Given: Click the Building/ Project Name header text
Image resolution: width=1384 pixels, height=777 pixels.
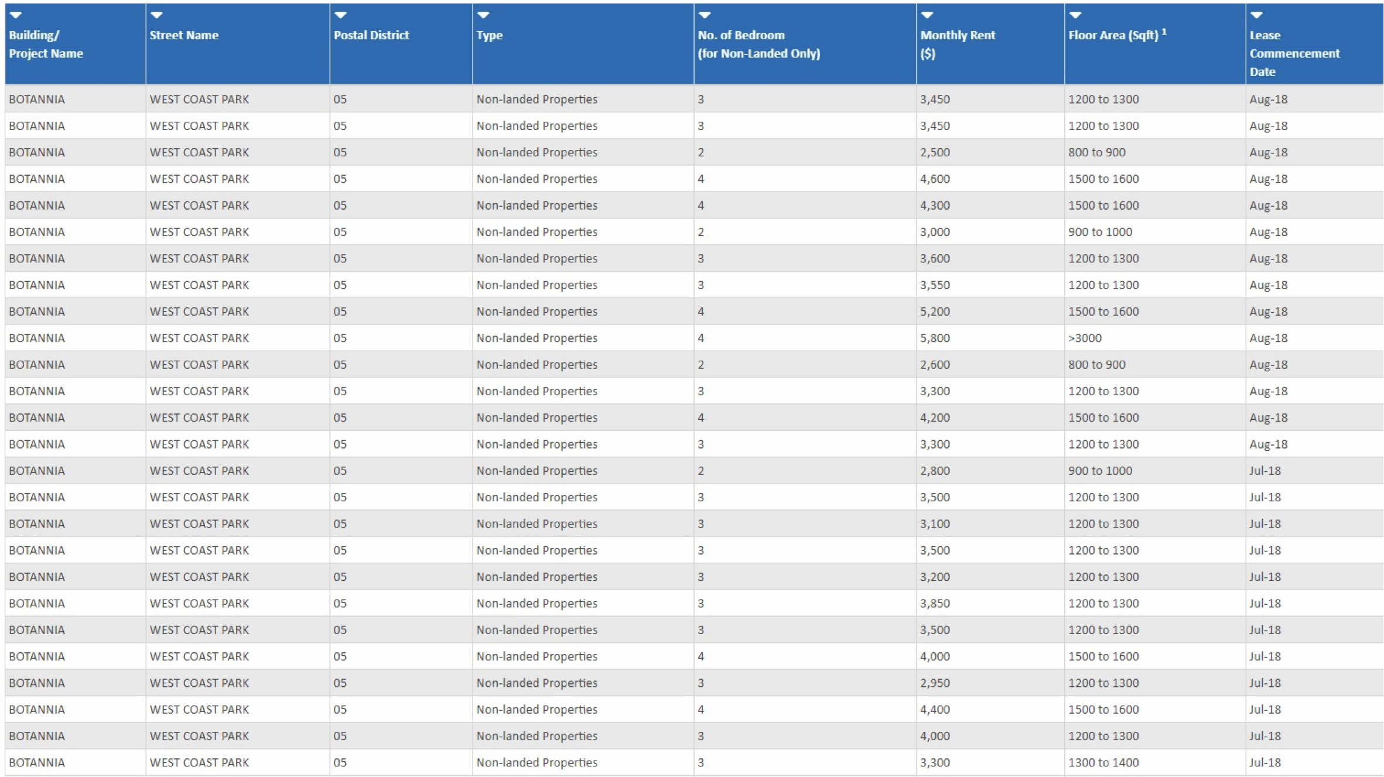Looking at the screenshot, I should tap(46, 44).
